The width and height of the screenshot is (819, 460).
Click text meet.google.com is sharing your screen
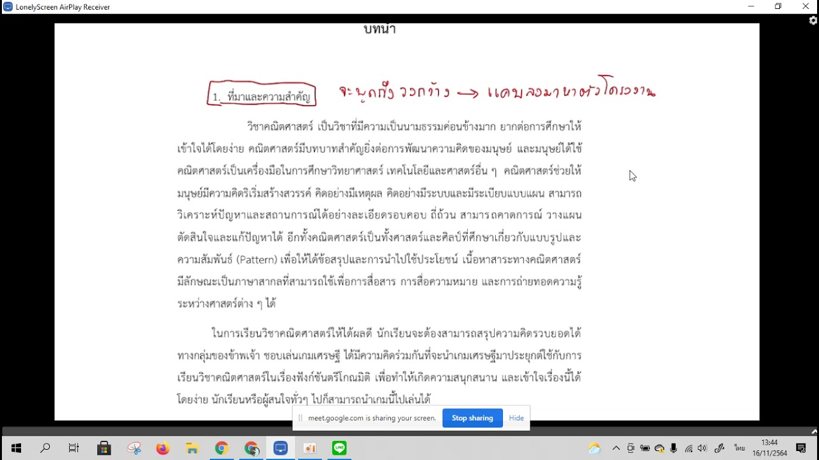pos(372,418)
